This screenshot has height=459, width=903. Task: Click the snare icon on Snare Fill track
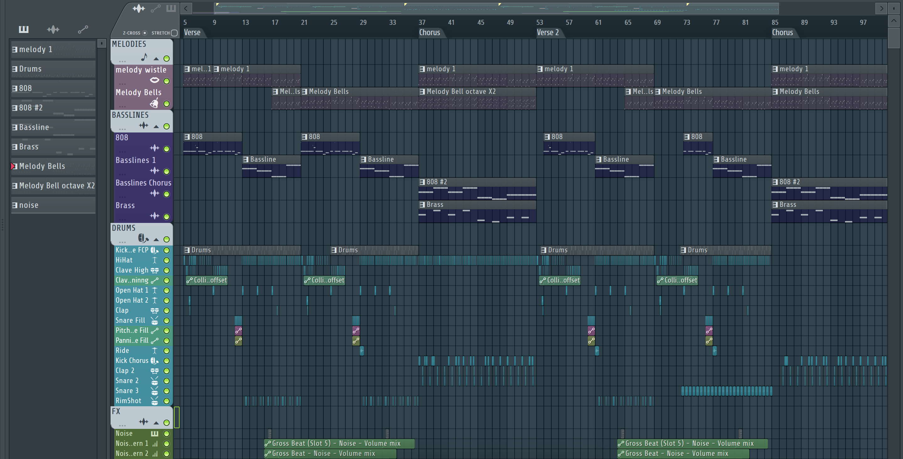tap(154, 321)
